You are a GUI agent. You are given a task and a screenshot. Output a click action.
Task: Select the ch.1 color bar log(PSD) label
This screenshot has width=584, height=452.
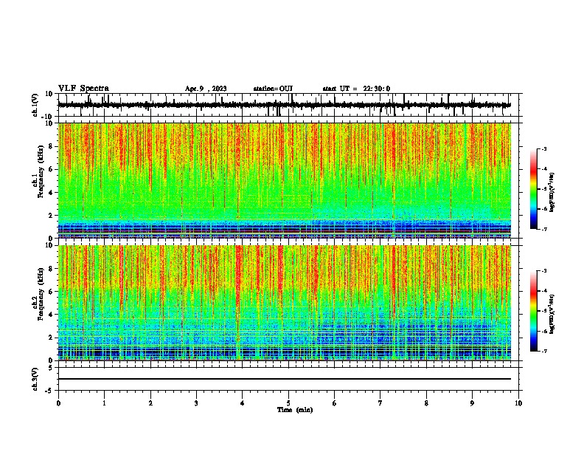pyautogui.click(x=552, y=193)
